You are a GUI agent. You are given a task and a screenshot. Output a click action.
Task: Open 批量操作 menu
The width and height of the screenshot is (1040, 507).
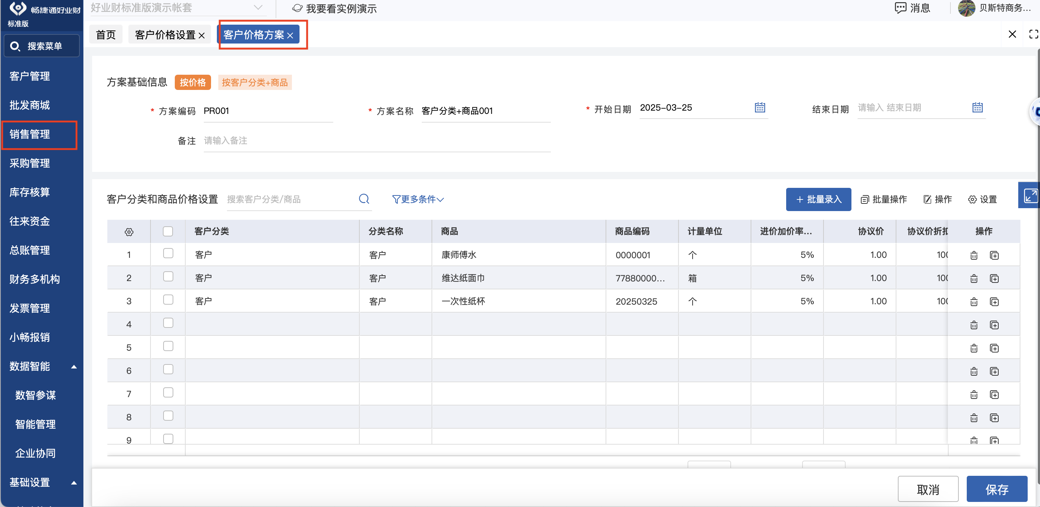point(884,199)
